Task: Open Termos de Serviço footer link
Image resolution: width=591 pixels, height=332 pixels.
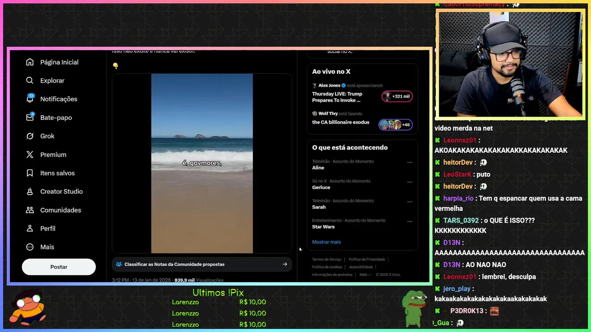Action: [x=326, y=259]
